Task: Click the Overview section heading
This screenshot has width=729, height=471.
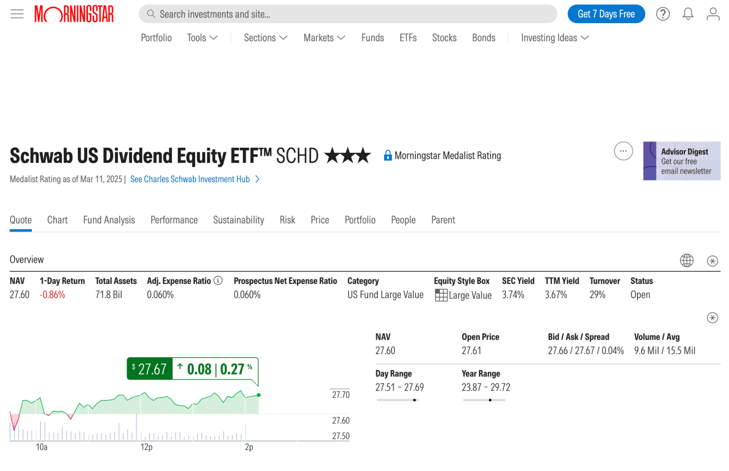Action: point(27,260)
